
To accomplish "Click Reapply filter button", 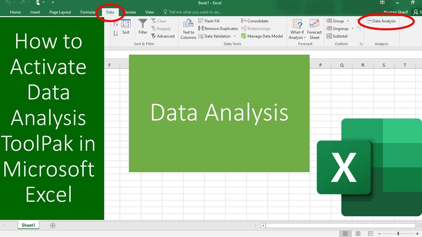I will click(161, 29).
